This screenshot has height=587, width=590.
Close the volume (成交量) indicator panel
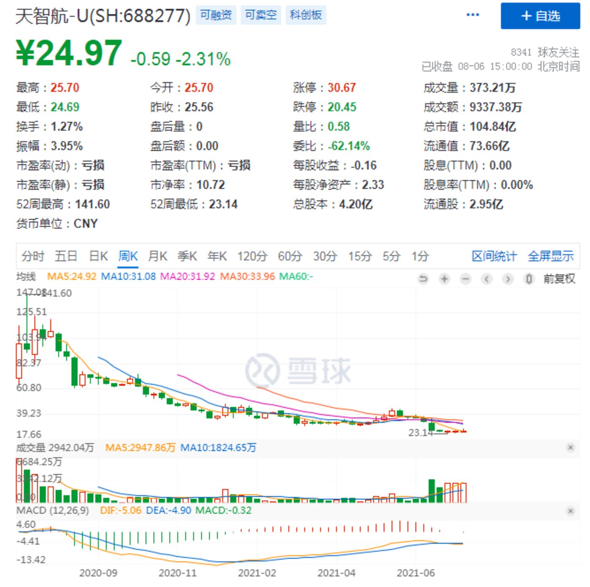(570, 447)
